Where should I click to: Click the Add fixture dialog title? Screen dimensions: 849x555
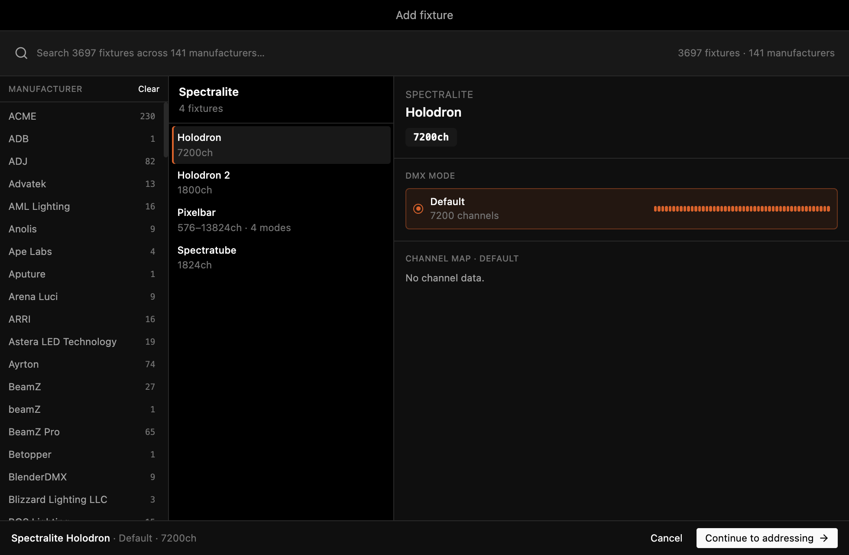pos(424,15)
